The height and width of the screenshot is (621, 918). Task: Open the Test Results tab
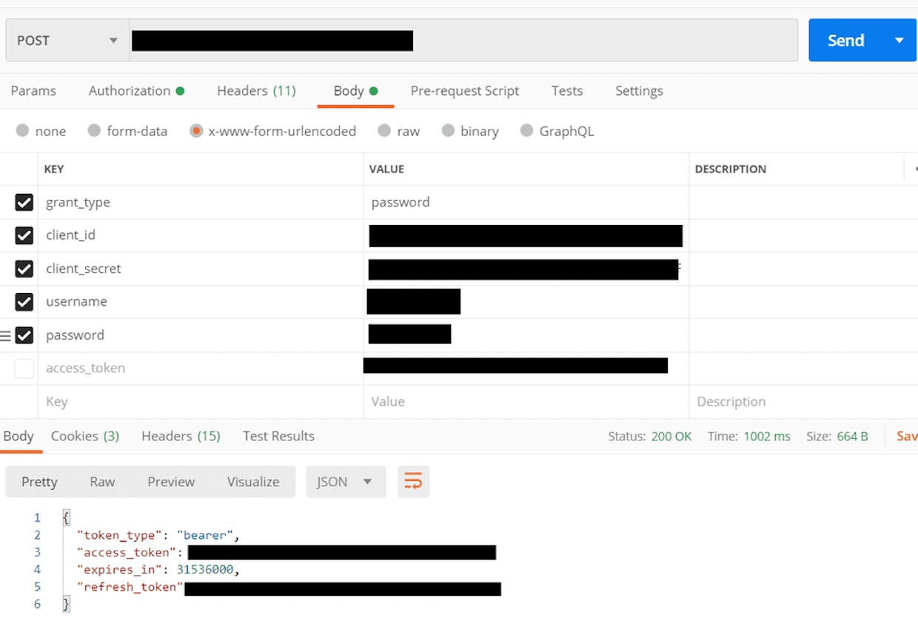pos(278,436)
